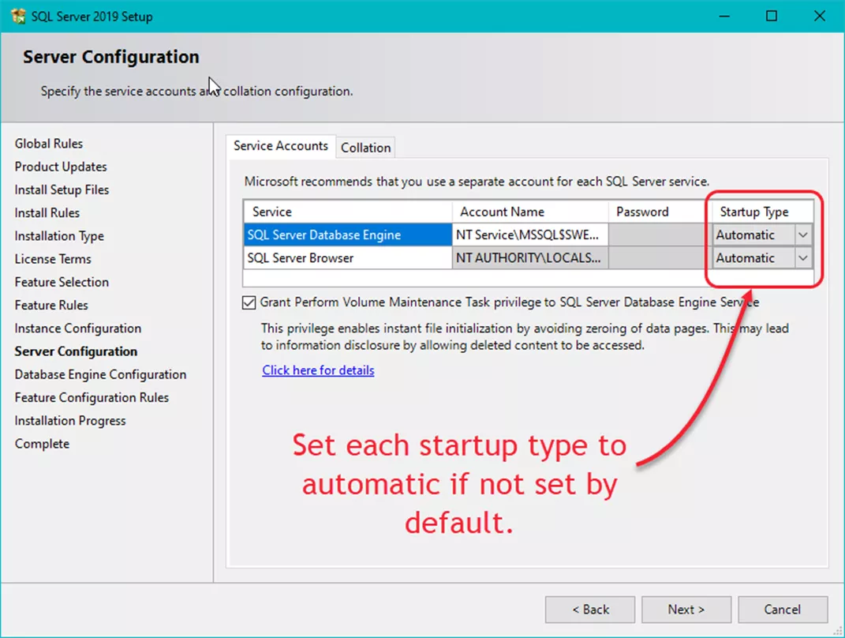Viewport: 845px width, 638px height.
Task: Select License Terms step
Action: click(x=53, y=260)
